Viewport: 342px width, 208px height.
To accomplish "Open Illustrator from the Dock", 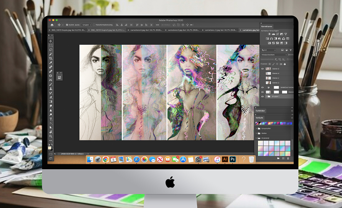I will [225, 159].
